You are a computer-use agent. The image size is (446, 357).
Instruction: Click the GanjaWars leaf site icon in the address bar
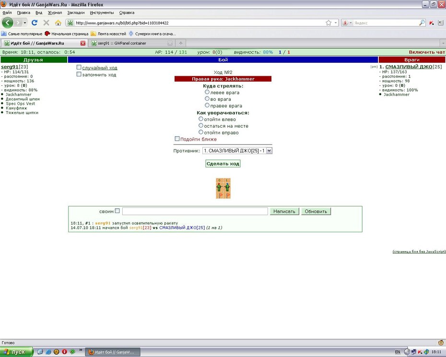[x=70, y=23]
